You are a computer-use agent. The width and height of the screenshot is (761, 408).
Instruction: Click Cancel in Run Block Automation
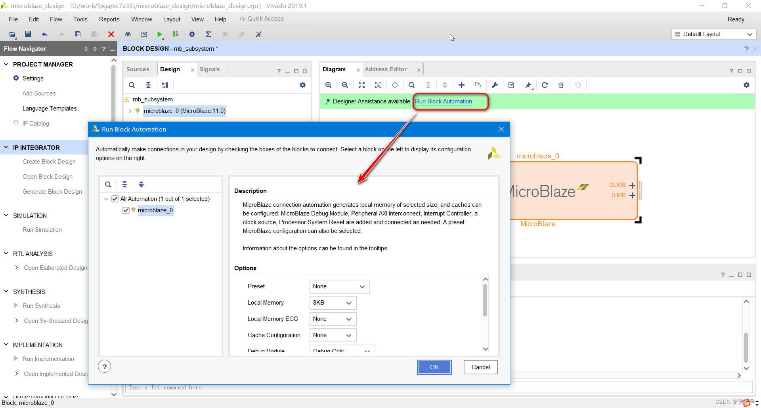coord(481,367)
